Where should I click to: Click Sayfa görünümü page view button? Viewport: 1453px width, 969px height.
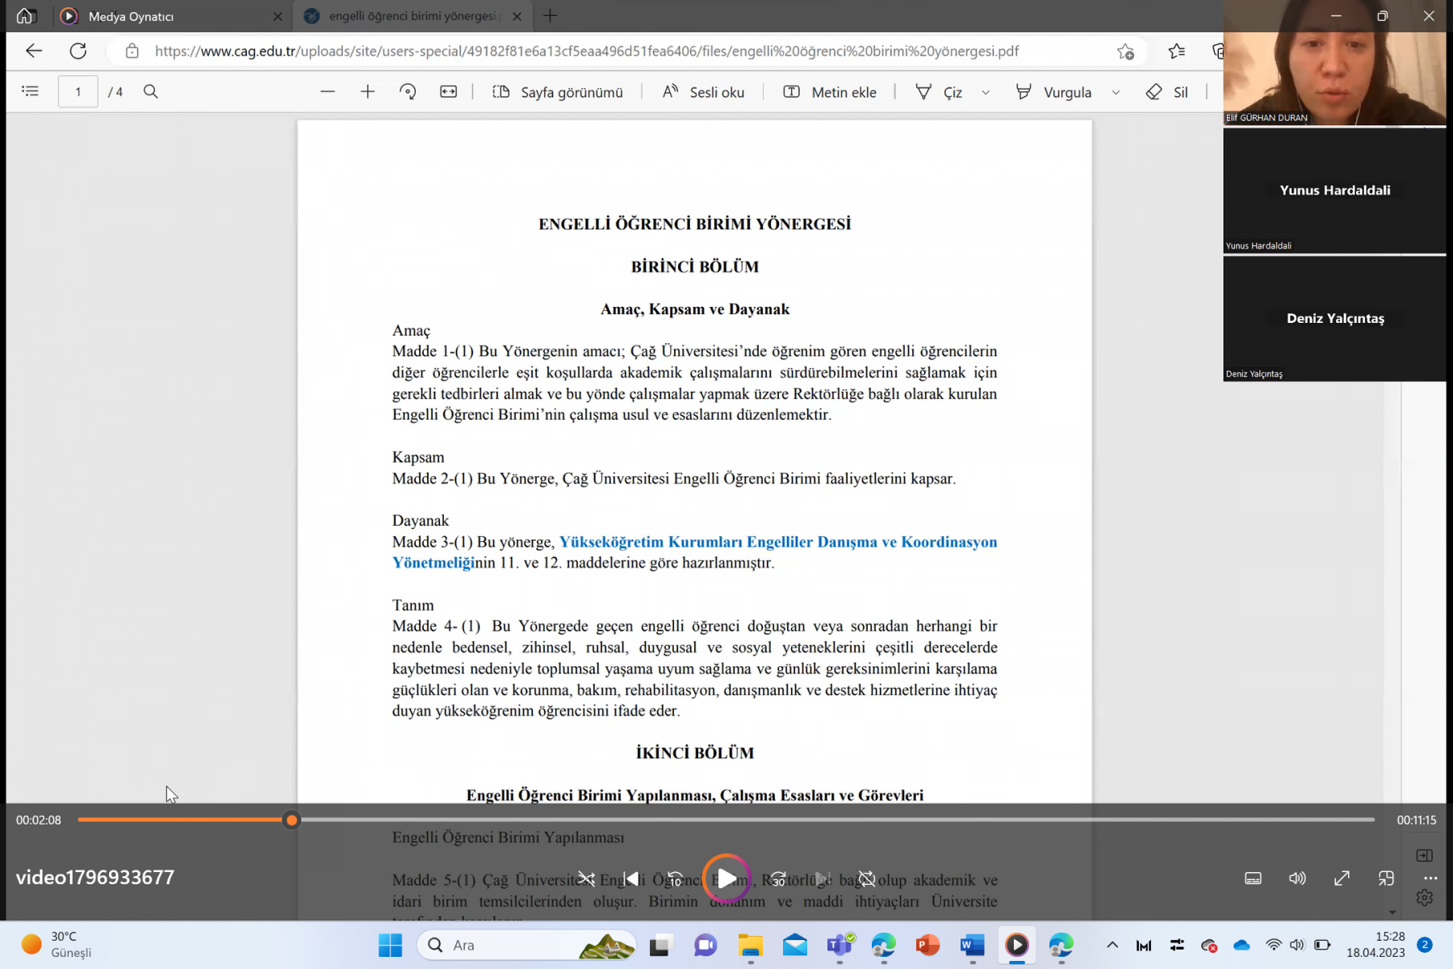[x=558, y=92]
